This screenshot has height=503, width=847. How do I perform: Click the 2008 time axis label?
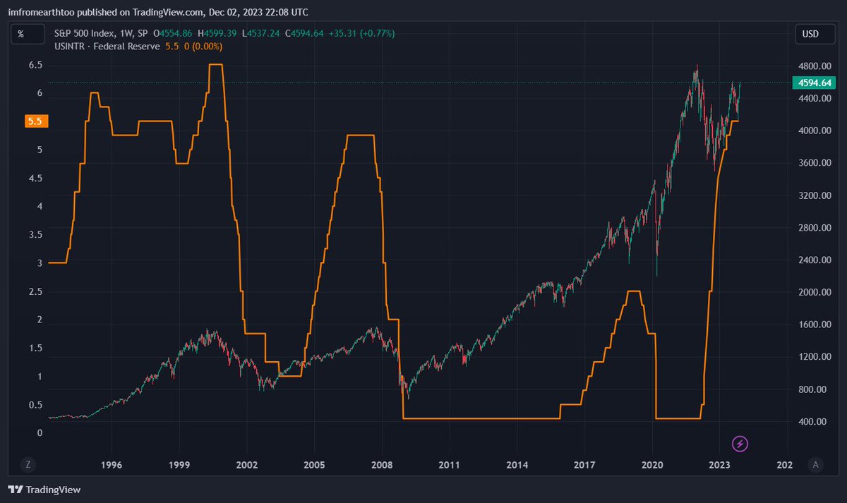tap(382, 465)
